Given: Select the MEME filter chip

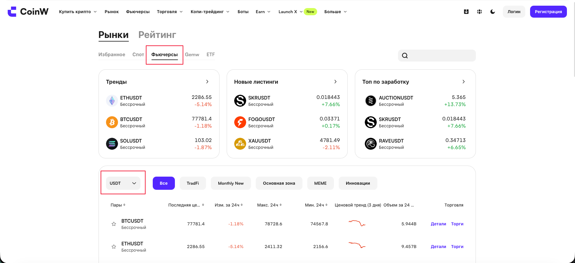Looking at the screenshot, I should click(x=320, y=183).
